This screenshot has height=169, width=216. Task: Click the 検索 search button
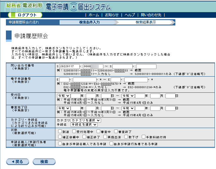[44, 162]
